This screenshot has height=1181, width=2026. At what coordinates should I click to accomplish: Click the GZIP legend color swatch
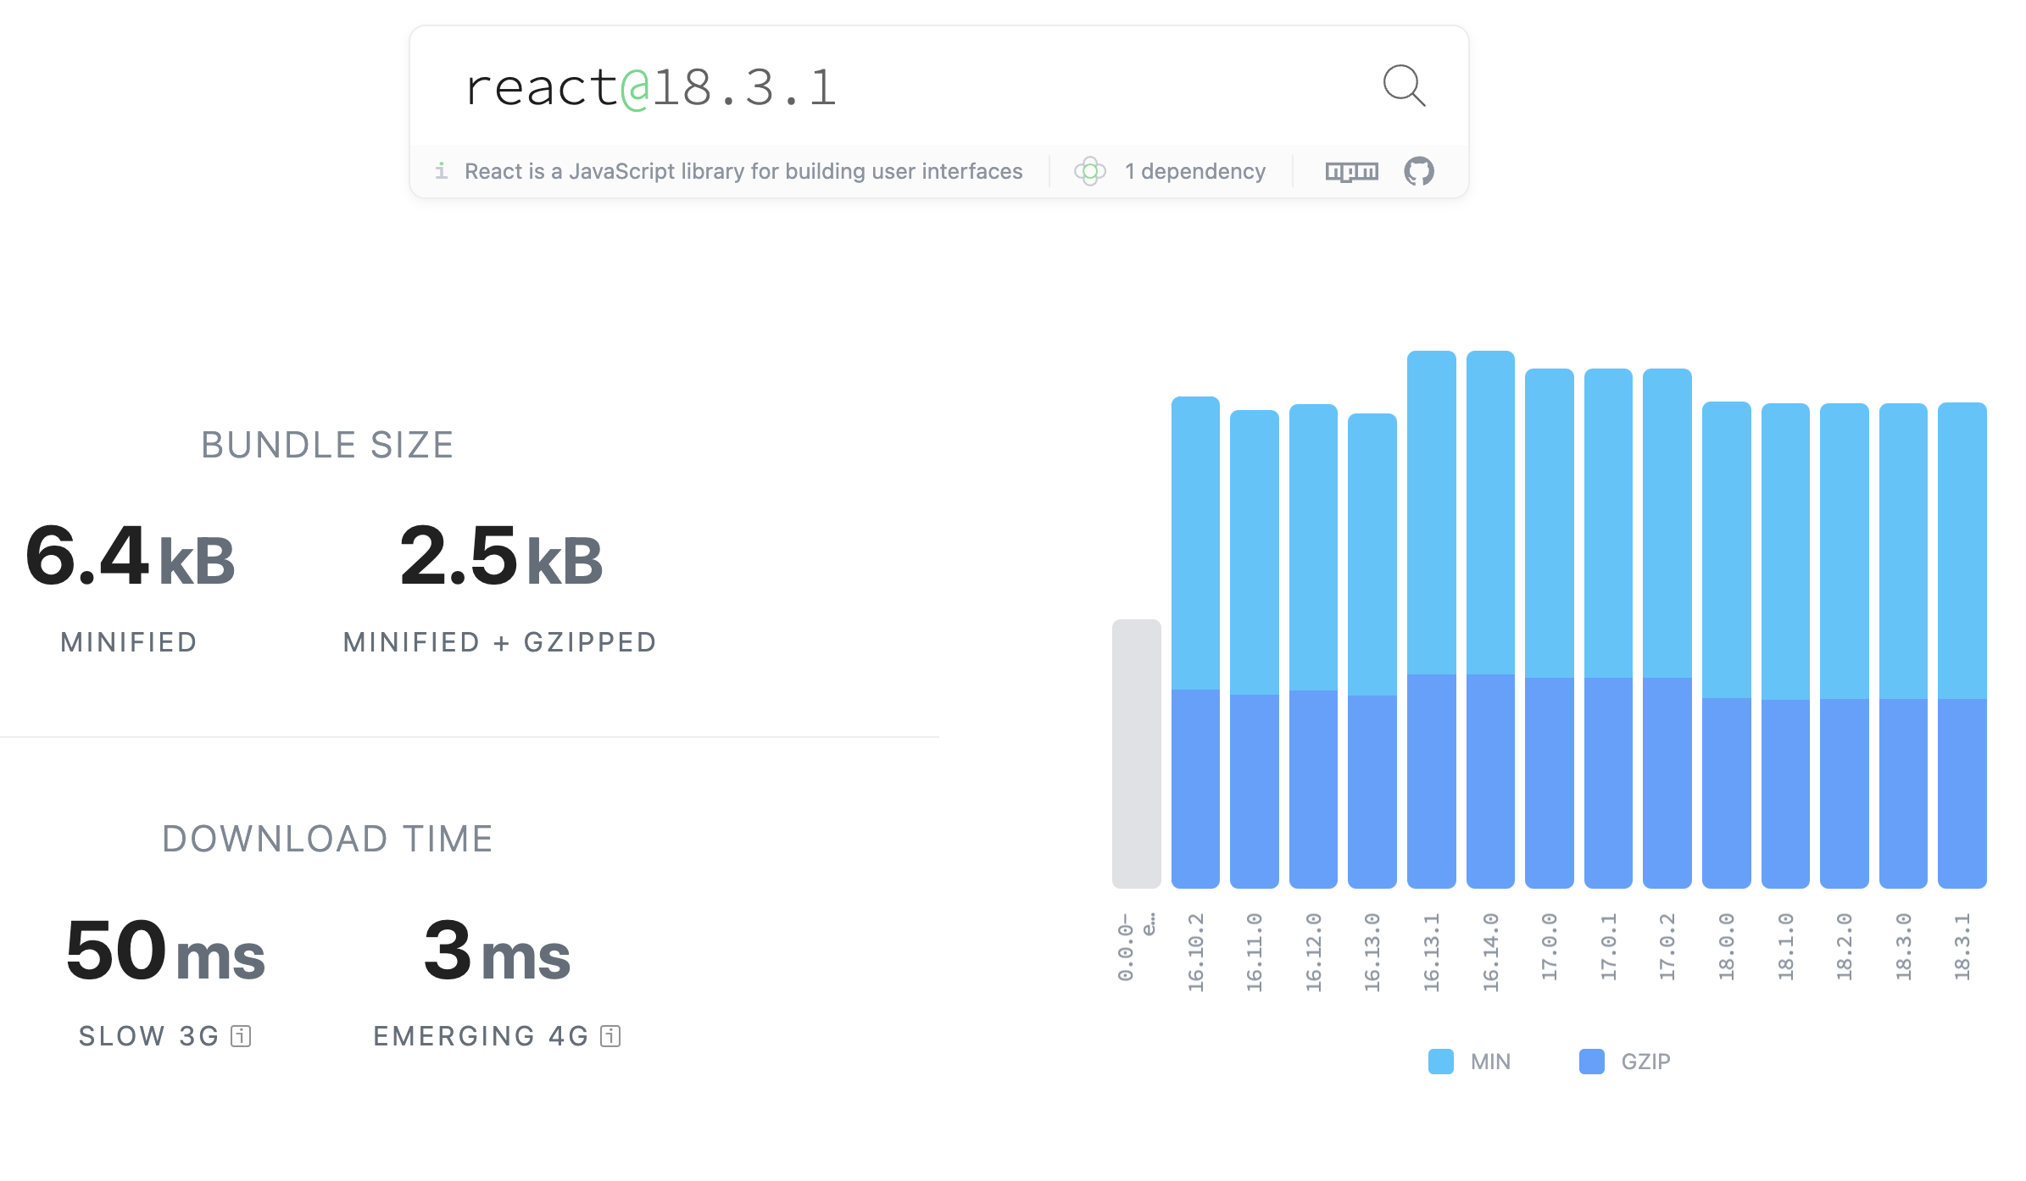1591,1062
